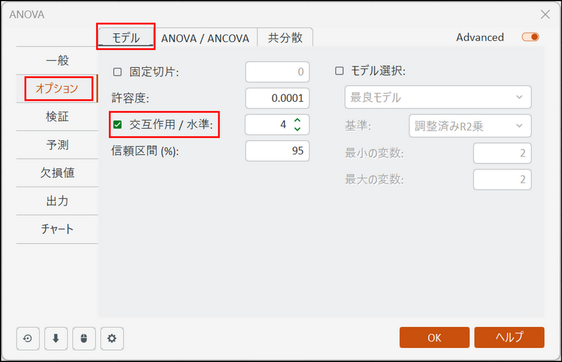Uncheck the 交互作用 / 水準 checkbox

[118, 125]
